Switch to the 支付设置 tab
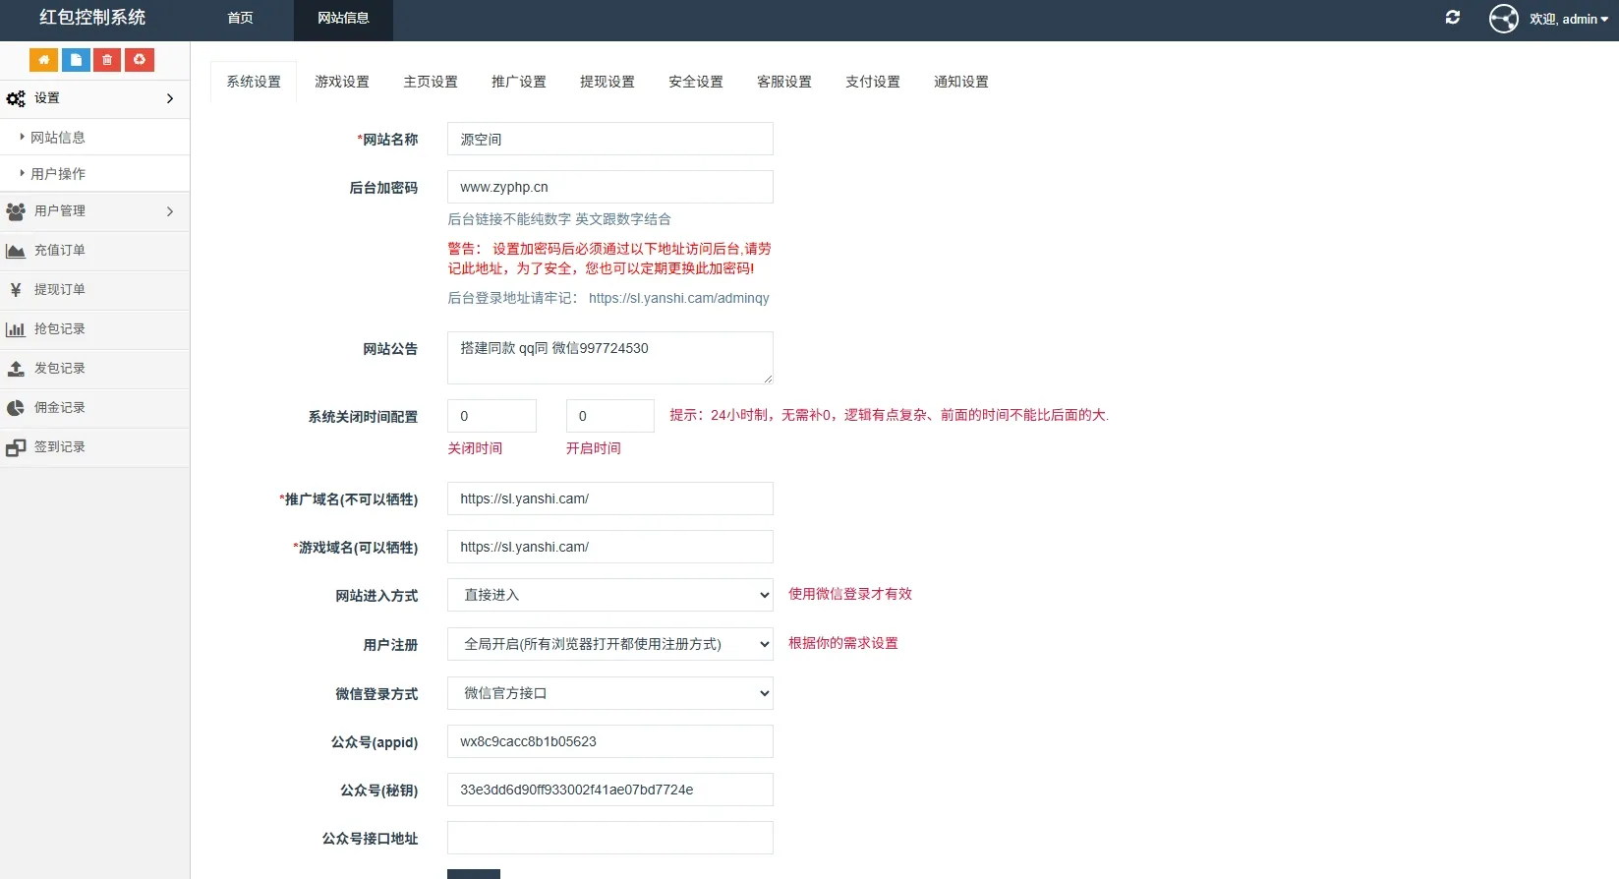1619x879 pixels. tap(873, 82)
